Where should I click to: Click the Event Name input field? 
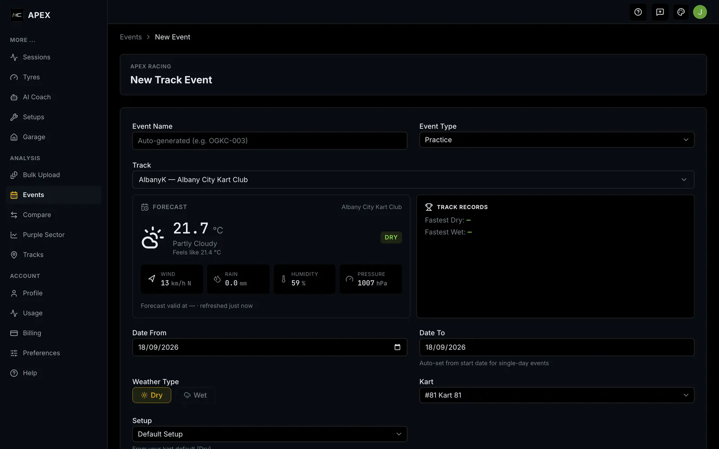270,141
